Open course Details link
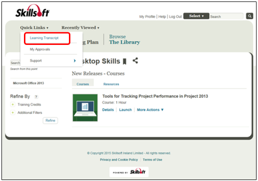 click(108, 110)
